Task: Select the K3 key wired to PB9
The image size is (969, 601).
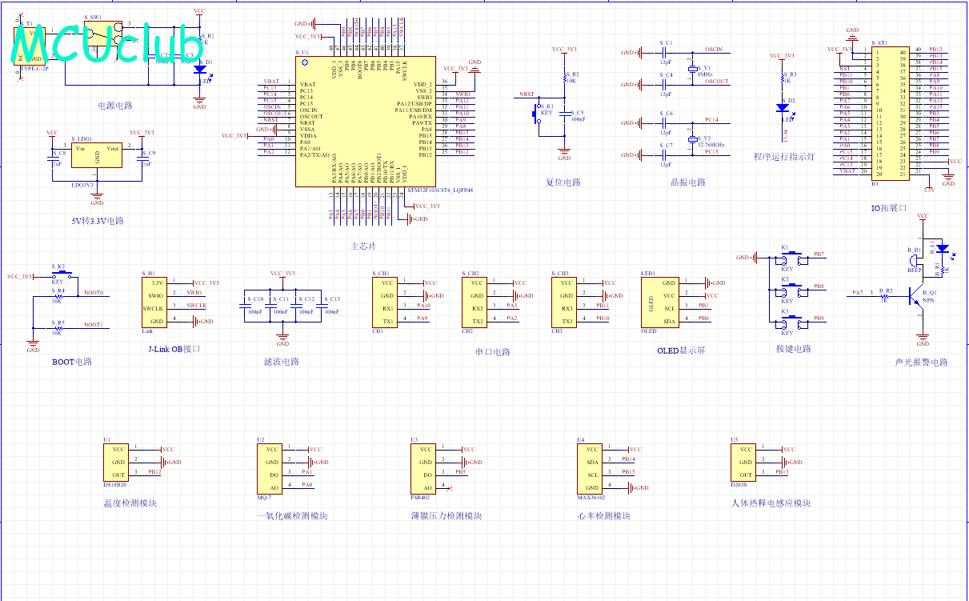Action: click(x=791, y=323)
